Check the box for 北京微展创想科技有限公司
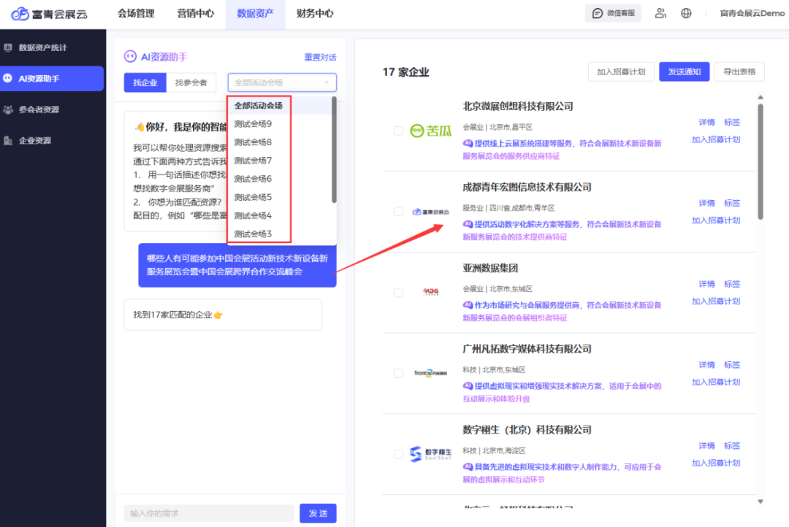This screenshot has width=789, height=527. point(399,131)
